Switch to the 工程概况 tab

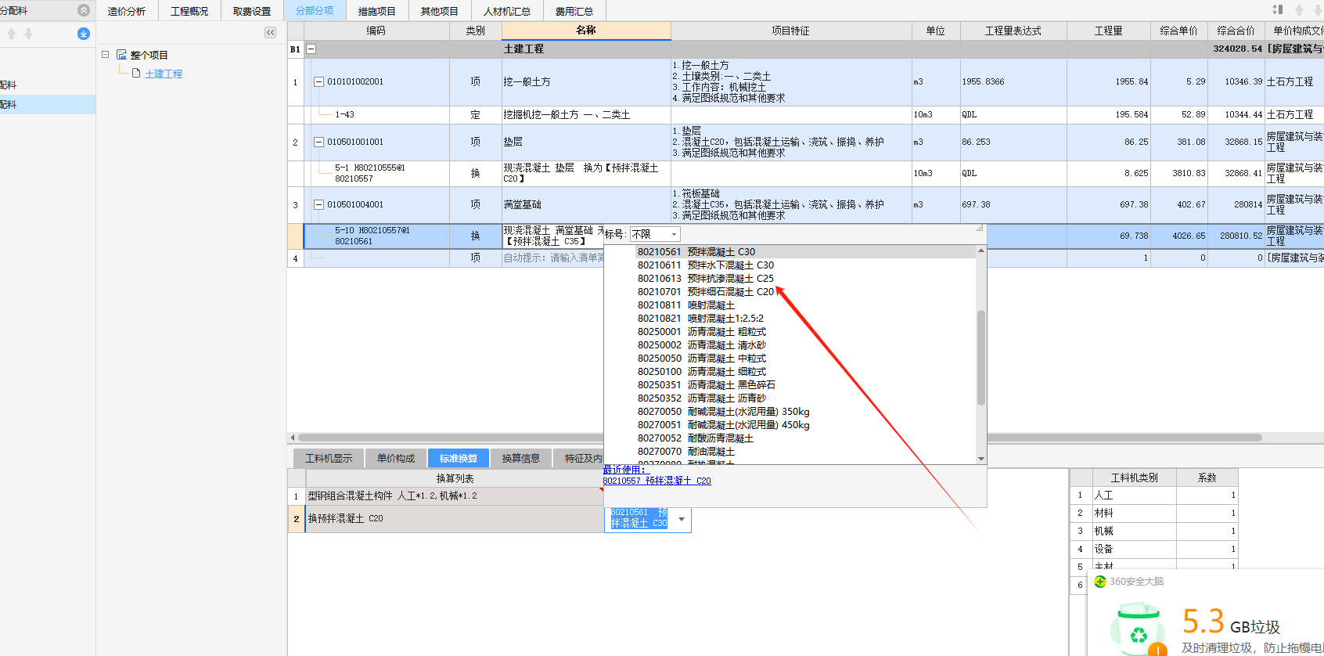point(189,11)
